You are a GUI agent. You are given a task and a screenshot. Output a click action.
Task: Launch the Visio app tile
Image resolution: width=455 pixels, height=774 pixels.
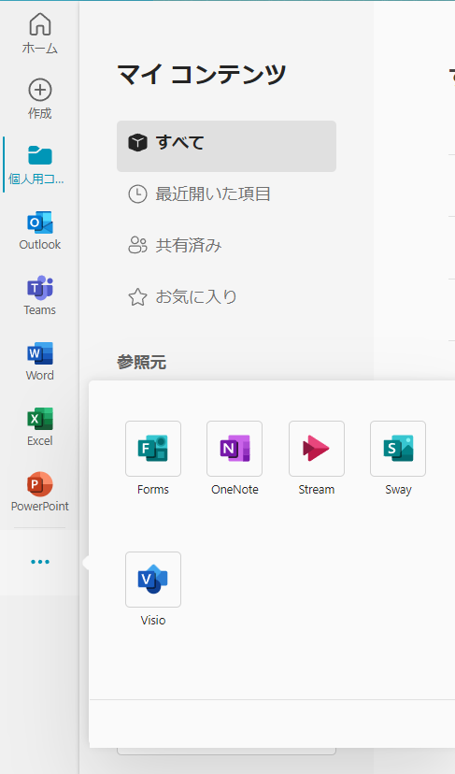coord(153,580)
